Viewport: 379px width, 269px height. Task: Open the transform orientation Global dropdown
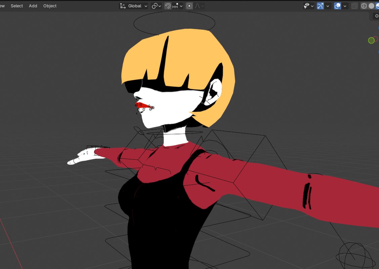pos(136,6)
